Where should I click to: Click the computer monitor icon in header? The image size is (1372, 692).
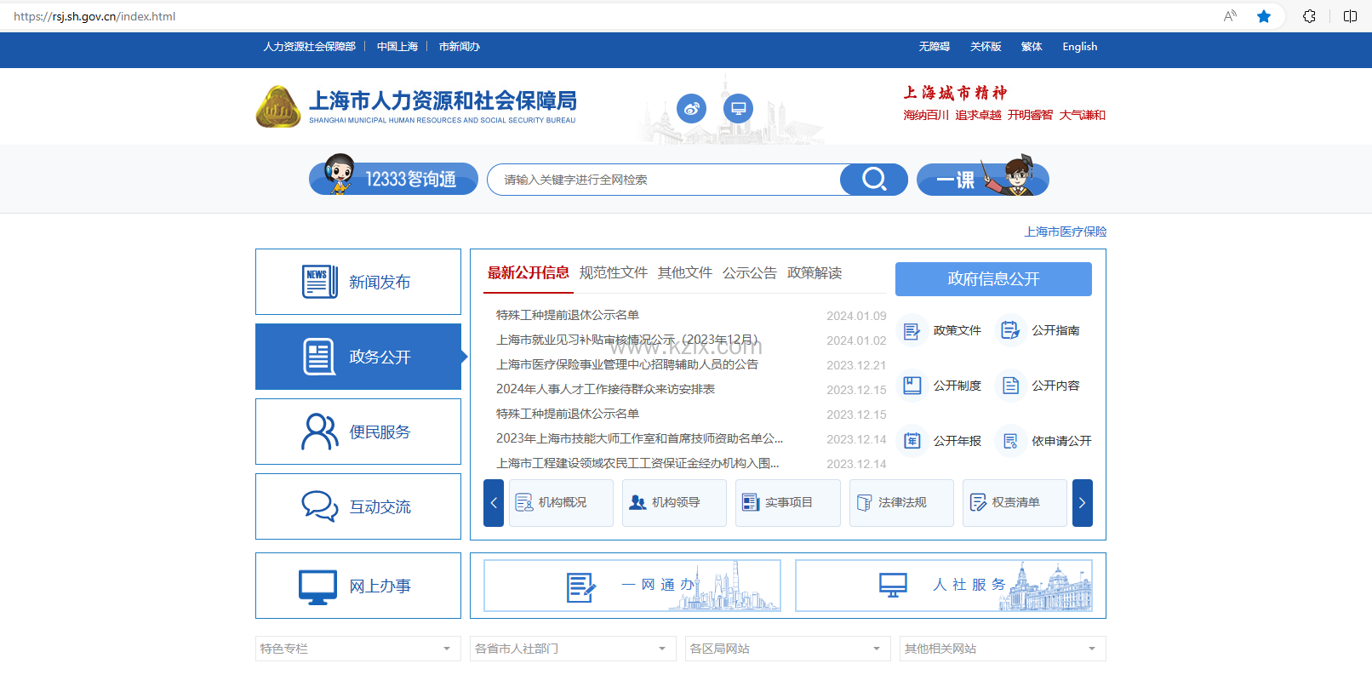[738, 108]
